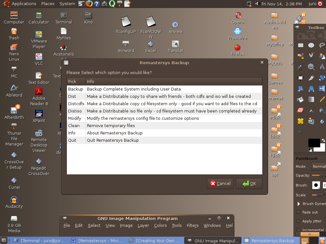Activate the Zoom magnifier tool
This screenshot has width=326, height=244.
pyautogui.click(x=311, y=67)
